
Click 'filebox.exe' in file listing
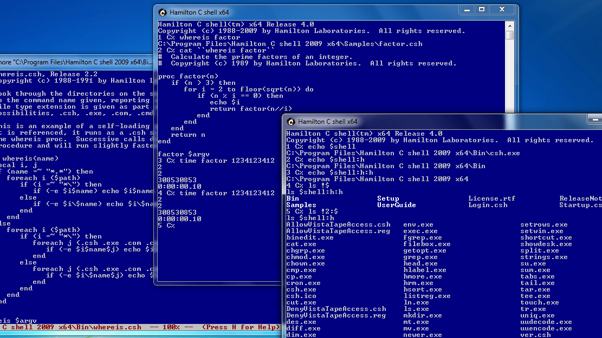[426, 244]
